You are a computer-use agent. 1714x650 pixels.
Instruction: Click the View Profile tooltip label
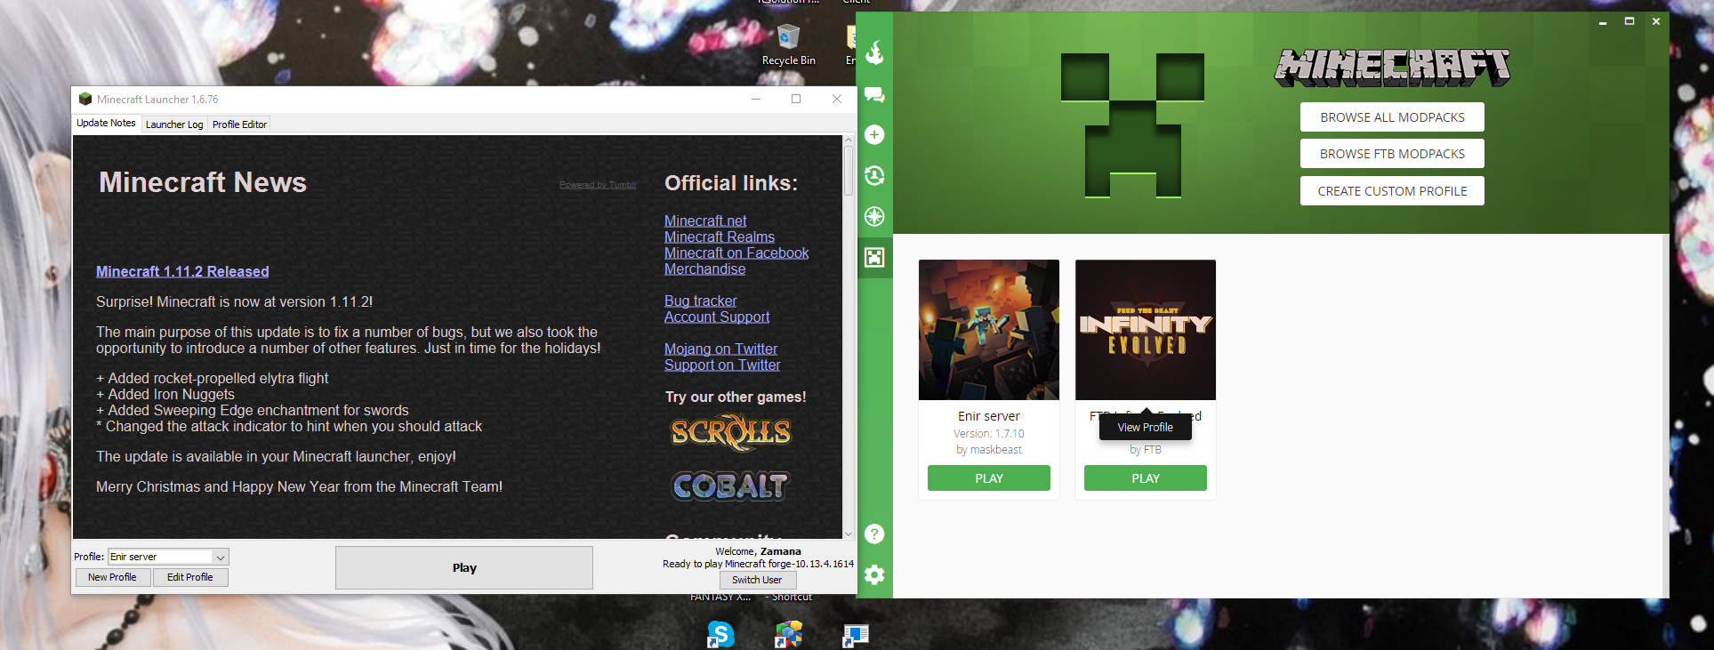click(x=1146, y=428)
